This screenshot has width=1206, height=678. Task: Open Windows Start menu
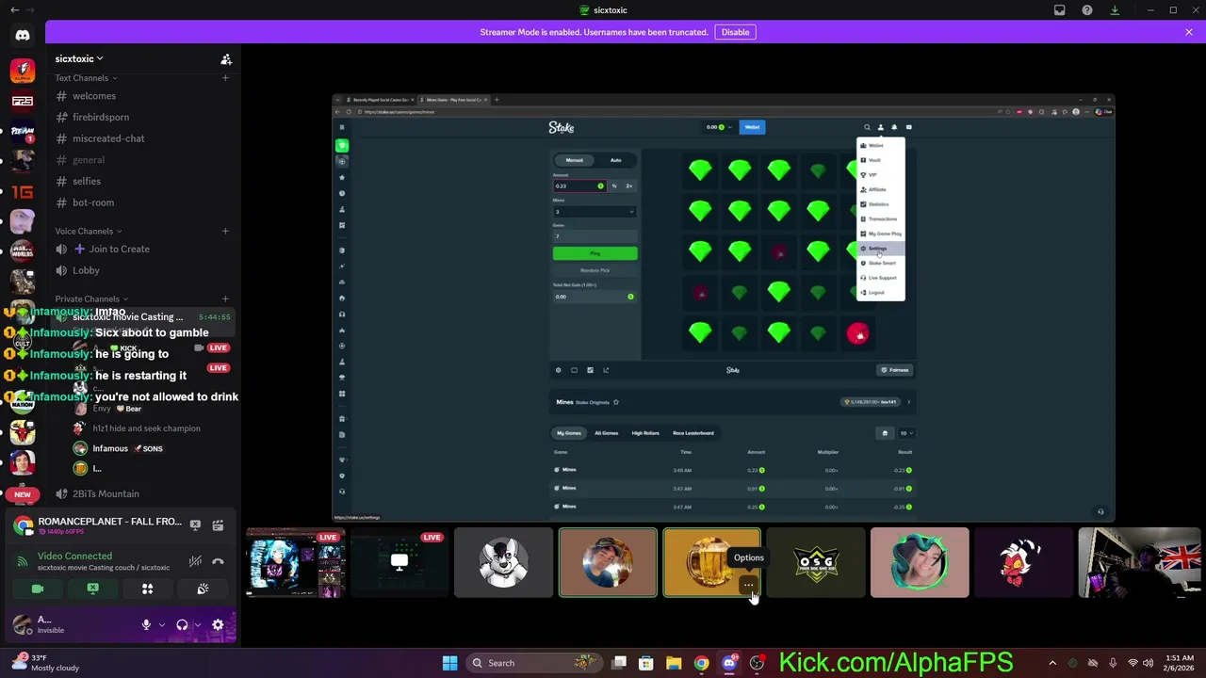click(449, 663)
